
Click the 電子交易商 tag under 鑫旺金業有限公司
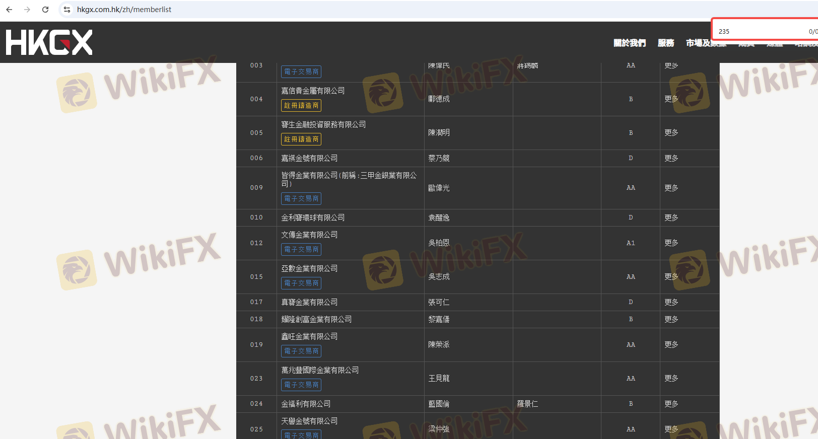(301, 351)
